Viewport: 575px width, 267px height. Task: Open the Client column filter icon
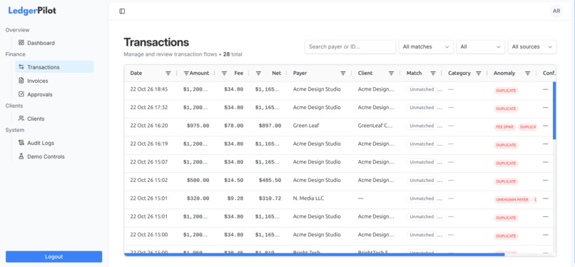[x=391, y=74]
